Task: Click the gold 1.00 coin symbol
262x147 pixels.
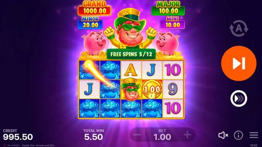Action: pyautogui.click(x=152, y=89)
